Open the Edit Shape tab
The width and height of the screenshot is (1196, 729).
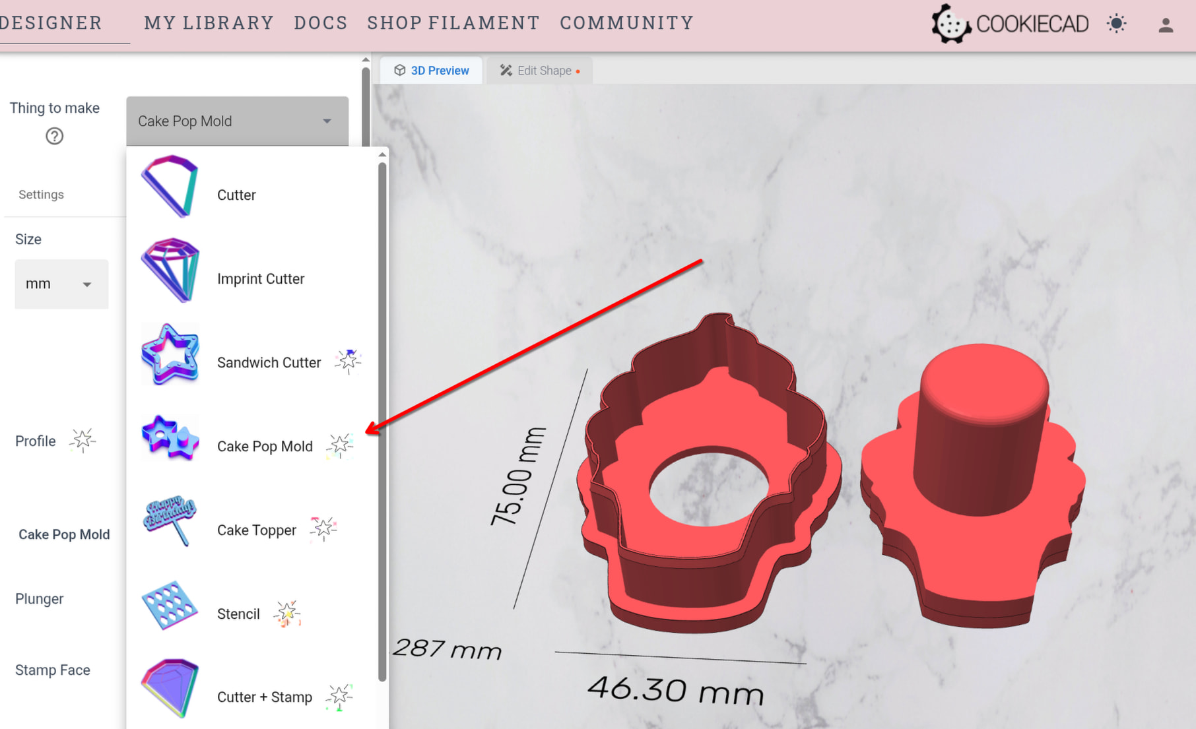[x=539, y=71]
